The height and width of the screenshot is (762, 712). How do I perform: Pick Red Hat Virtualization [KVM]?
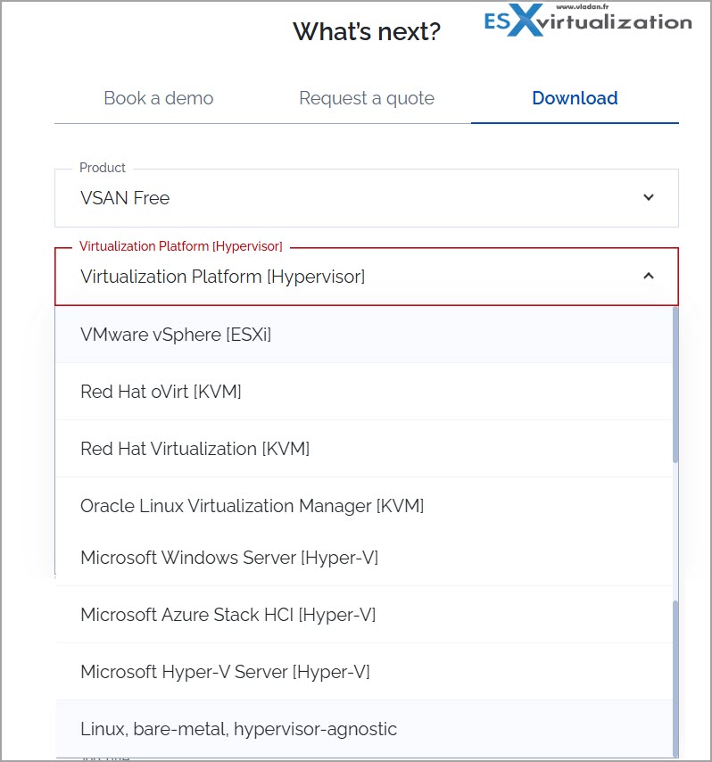(363, 449)
